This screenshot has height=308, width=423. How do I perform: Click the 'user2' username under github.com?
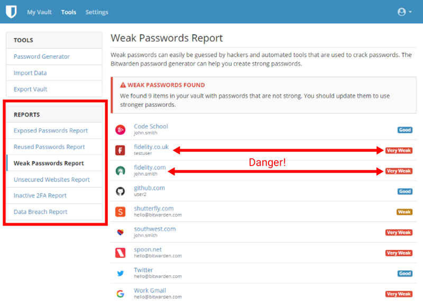coord(140,194)
